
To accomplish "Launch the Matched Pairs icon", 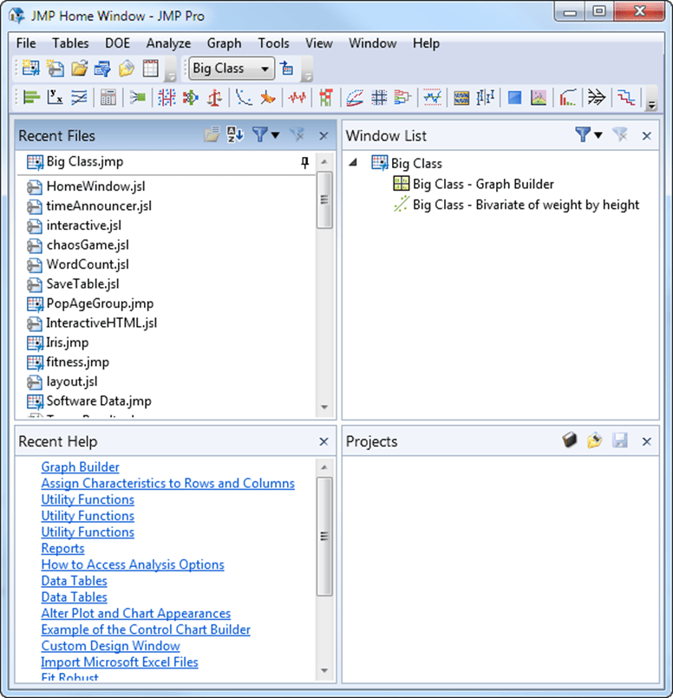I will (x=79, y=97).
